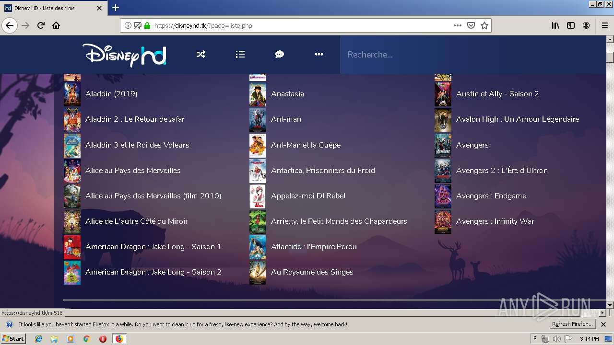Click Avalon High : Un Amour Légendaire
This screenshot has width=614, height=345.
pyautogui.click(x=518, y=119)
